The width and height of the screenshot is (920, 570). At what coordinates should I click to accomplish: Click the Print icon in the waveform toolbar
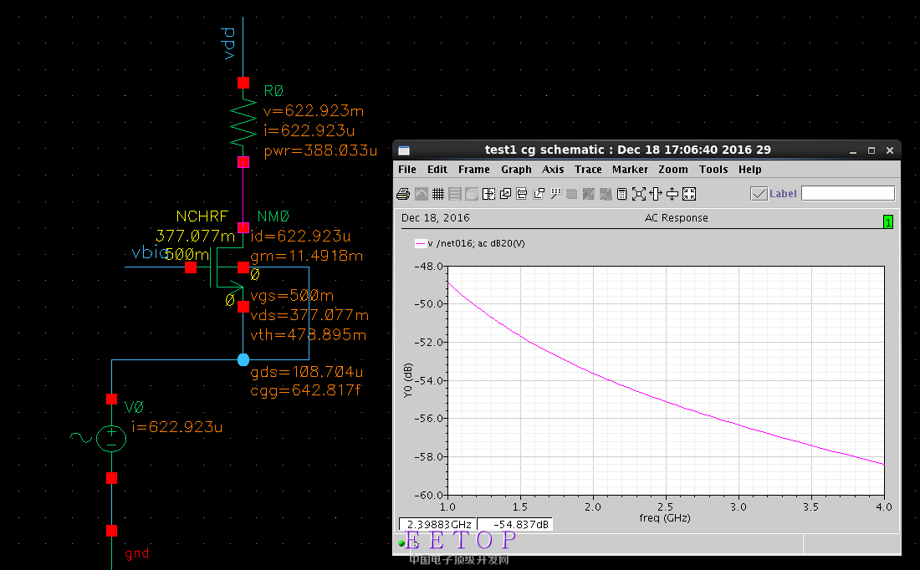[x=403, y=194]
